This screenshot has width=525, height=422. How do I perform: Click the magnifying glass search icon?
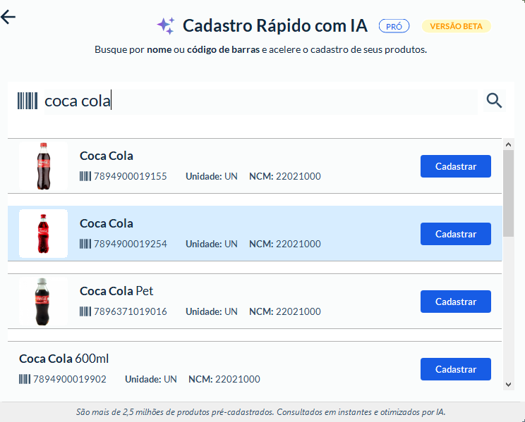(x=494, y=101)
